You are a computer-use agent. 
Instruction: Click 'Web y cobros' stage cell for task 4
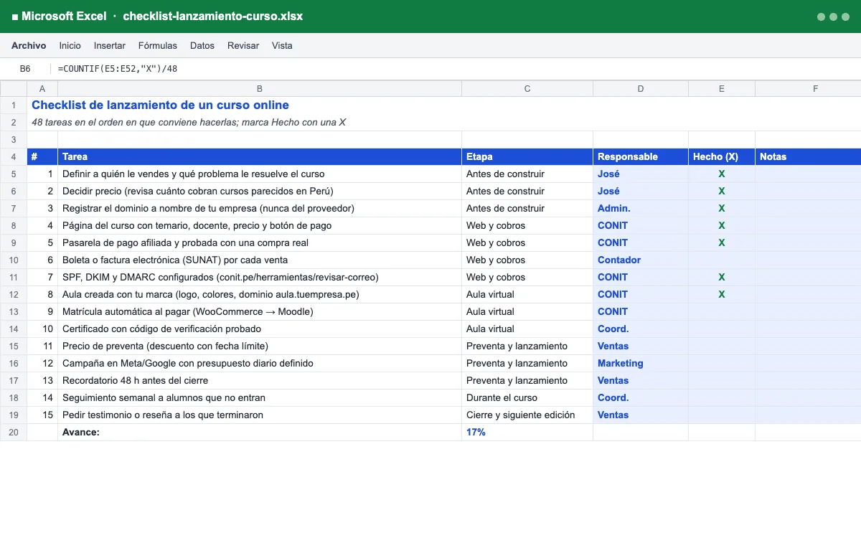click(x=527, y=225)
